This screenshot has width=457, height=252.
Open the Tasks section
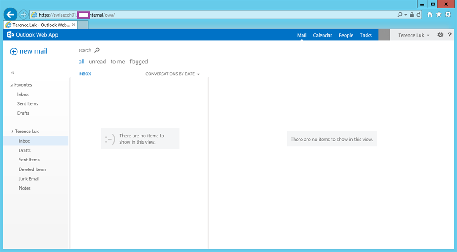tap(366, 35)
